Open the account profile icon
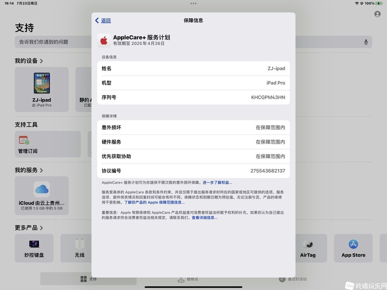This screenshot has width=387, height=290. (x=377, y=14)
